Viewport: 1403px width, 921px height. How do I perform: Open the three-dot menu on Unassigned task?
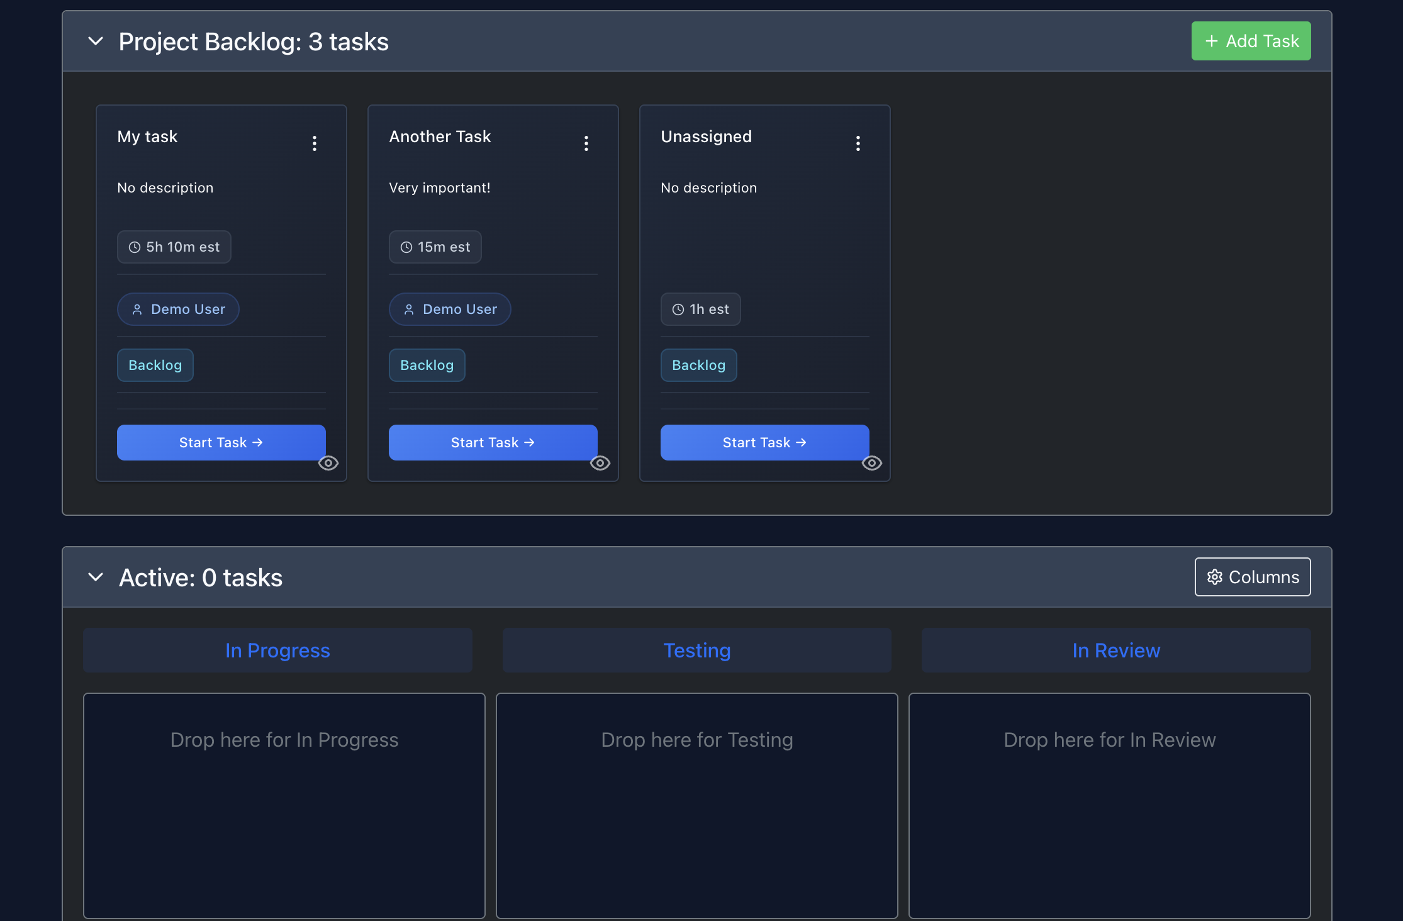point(858,143)
